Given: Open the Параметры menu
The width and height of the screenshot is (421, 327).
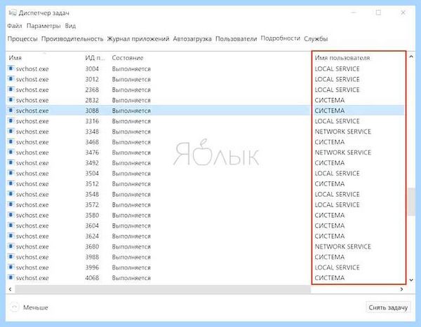Looking at the screenshot, I should click(x=44, y=26).
